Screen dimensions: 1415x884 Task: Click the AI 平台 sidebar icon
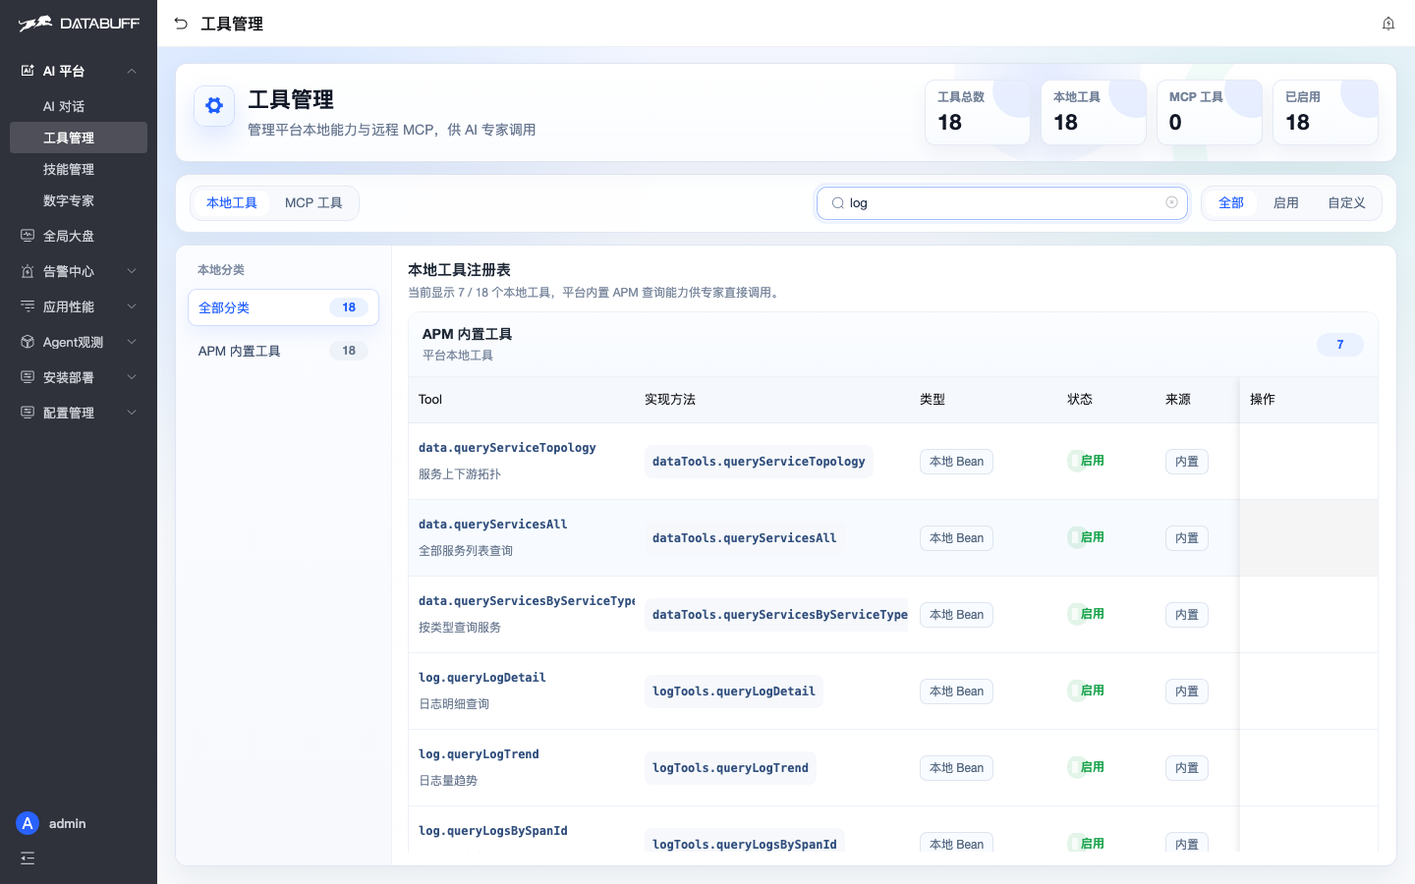28,71
